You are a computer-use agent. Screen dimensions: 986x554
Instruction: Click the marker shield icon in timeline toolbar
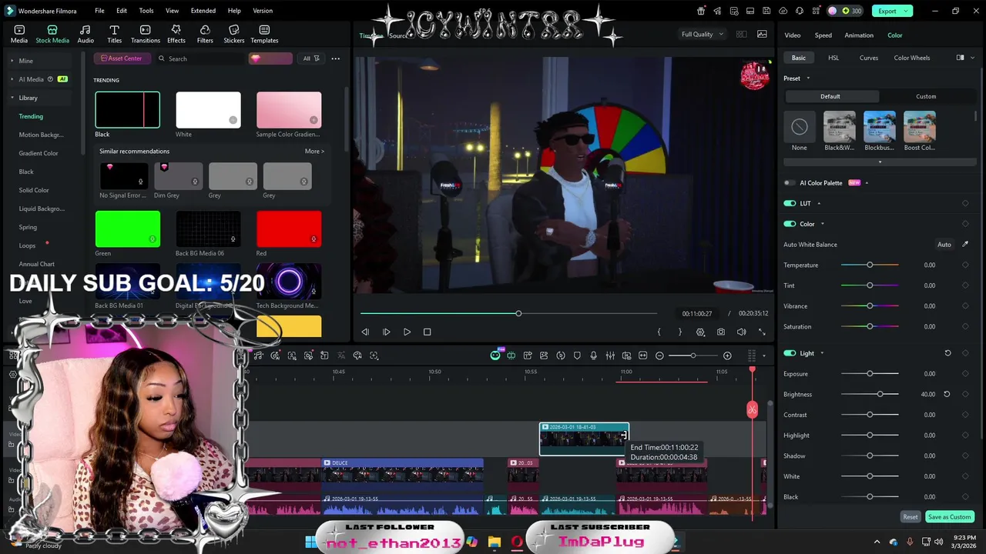(x=577, y=355)
